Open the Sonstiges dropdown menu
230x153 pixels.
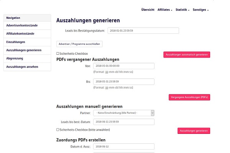[x=201, y=10]
